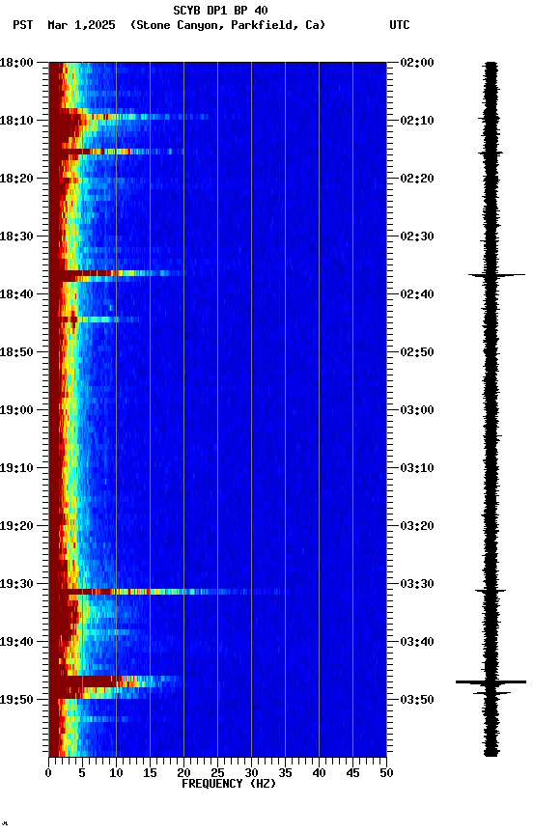Click the 19:30 PST time label

click(16, 584)
